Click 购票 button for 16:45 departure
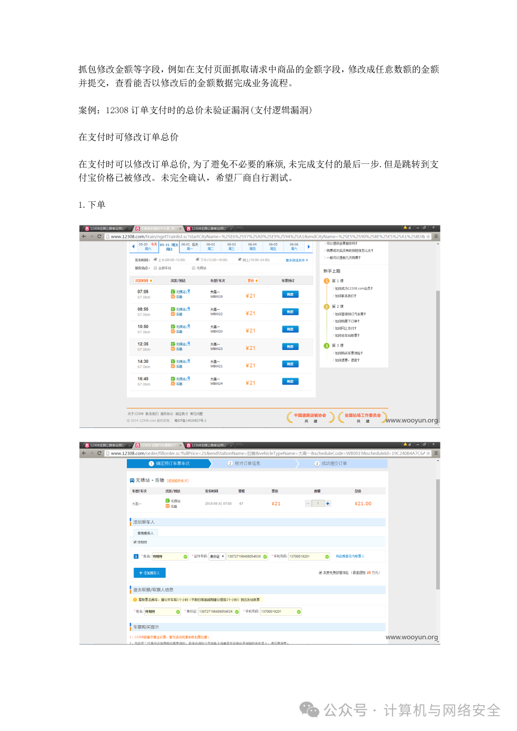The height and width of the screenshot is (731, 517). click(290, 381)
